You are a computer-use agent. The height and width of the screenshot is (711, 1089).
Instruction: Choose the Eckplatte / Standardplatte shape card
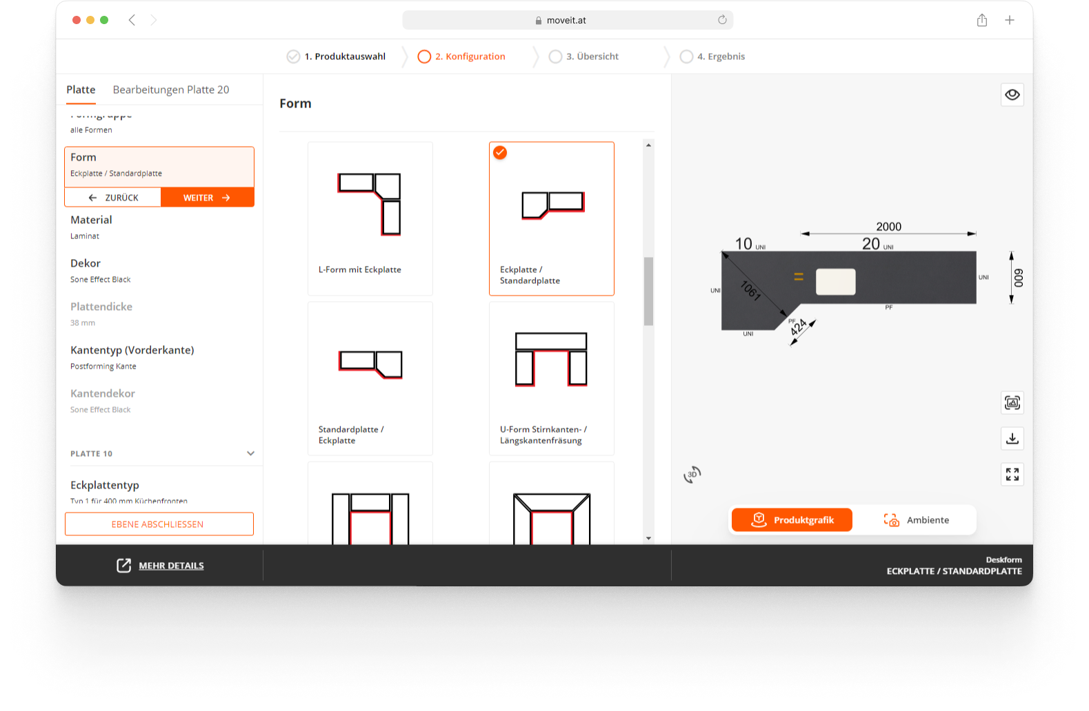[x=552, y=218]
